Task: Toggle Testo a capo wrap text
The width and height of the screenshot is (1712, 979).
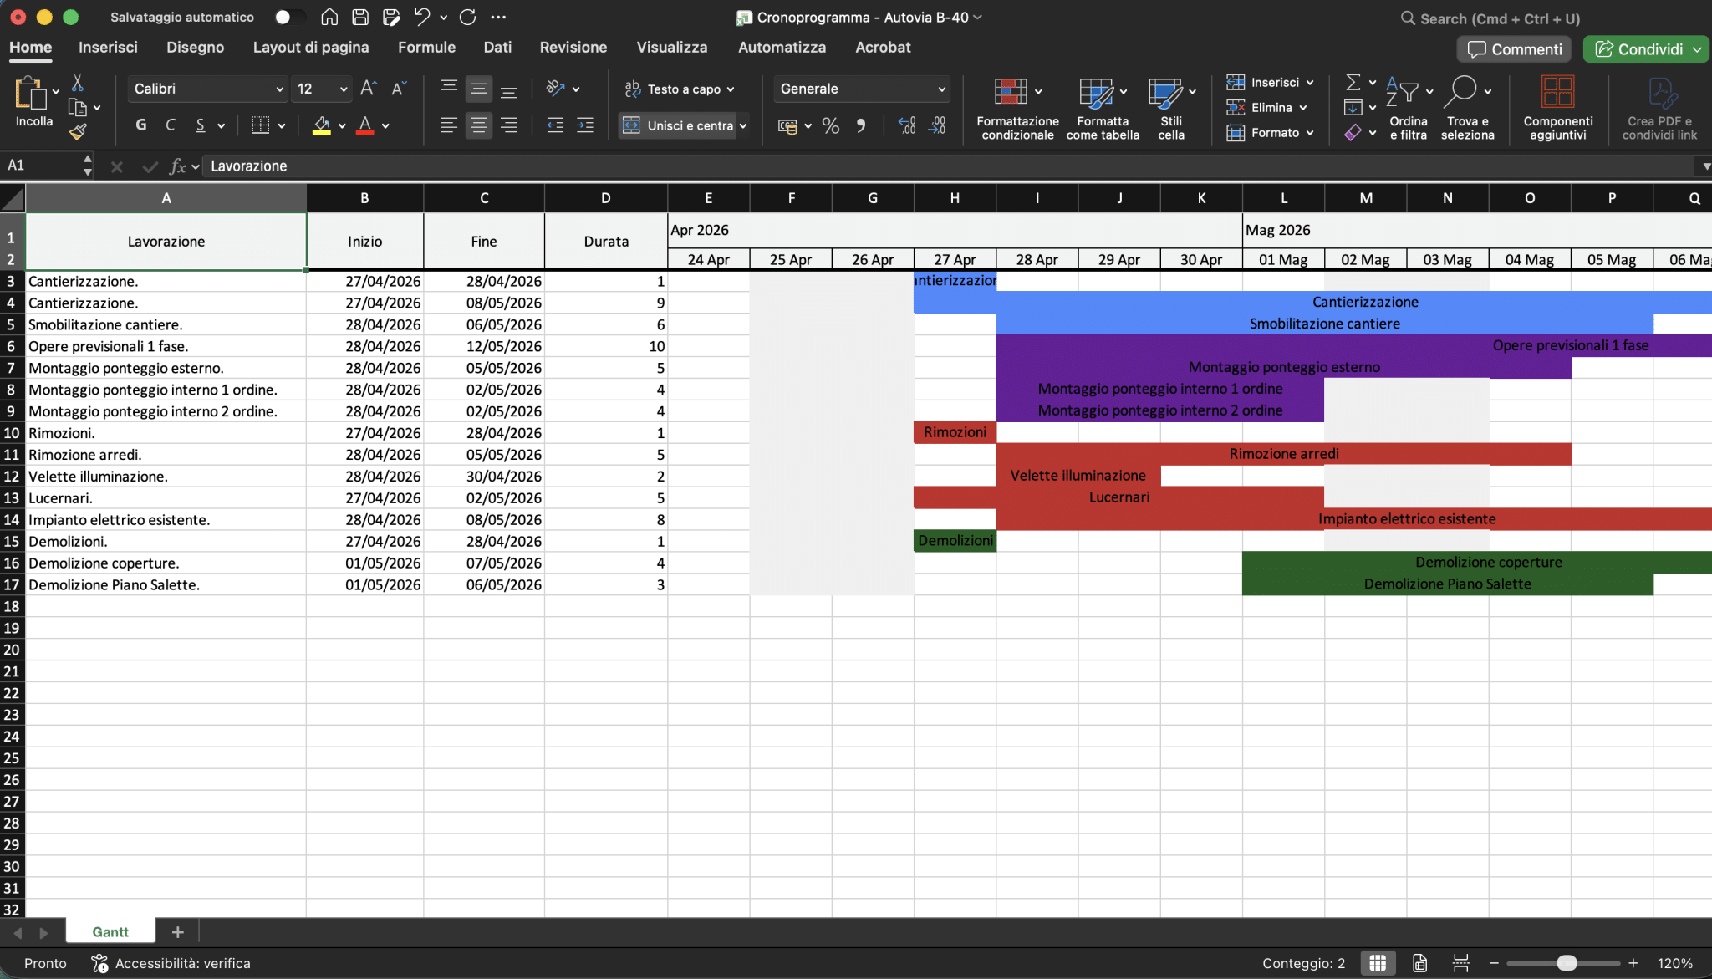Action: (680, 89)
